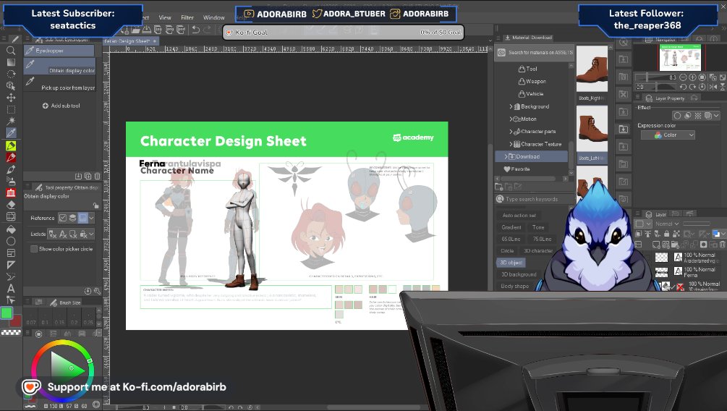Select the Auto select magic wand tool

[11, 121]
